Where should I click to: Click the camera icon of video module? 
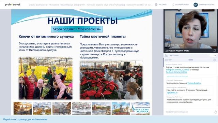point(166,51)
